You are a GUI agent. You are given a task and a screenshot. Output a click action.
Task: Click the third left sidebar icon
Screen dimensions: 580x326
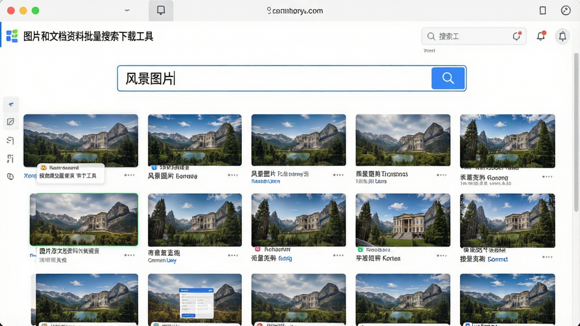[11, 140]
